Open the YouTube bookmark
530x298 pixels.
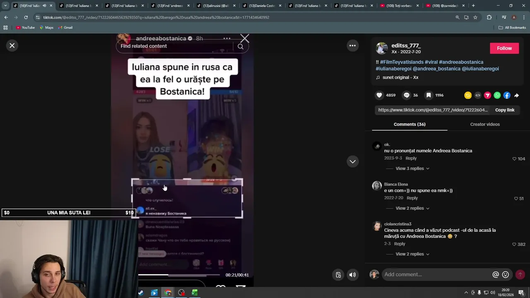[x=25, y=28]
